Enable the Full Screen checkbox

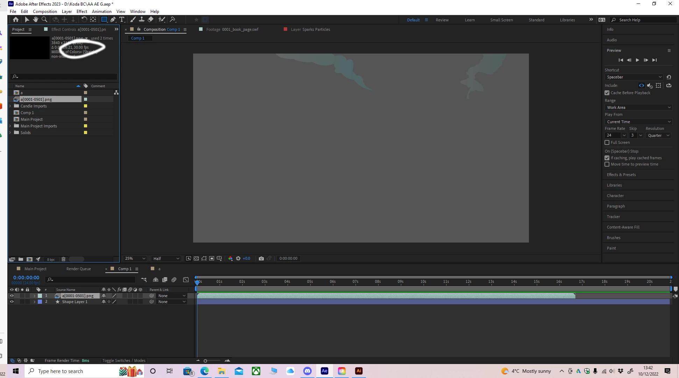coord(607,142)
